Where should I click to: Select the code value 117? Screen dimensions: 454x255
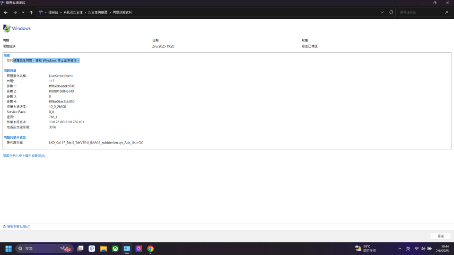[x=52, y=81]
